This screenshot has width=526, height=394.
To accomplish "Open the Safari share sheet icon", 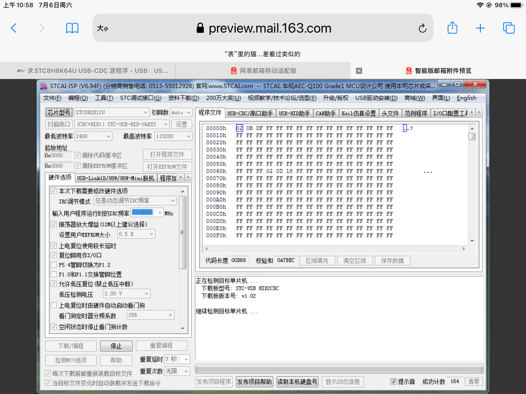I will (452, 28).
